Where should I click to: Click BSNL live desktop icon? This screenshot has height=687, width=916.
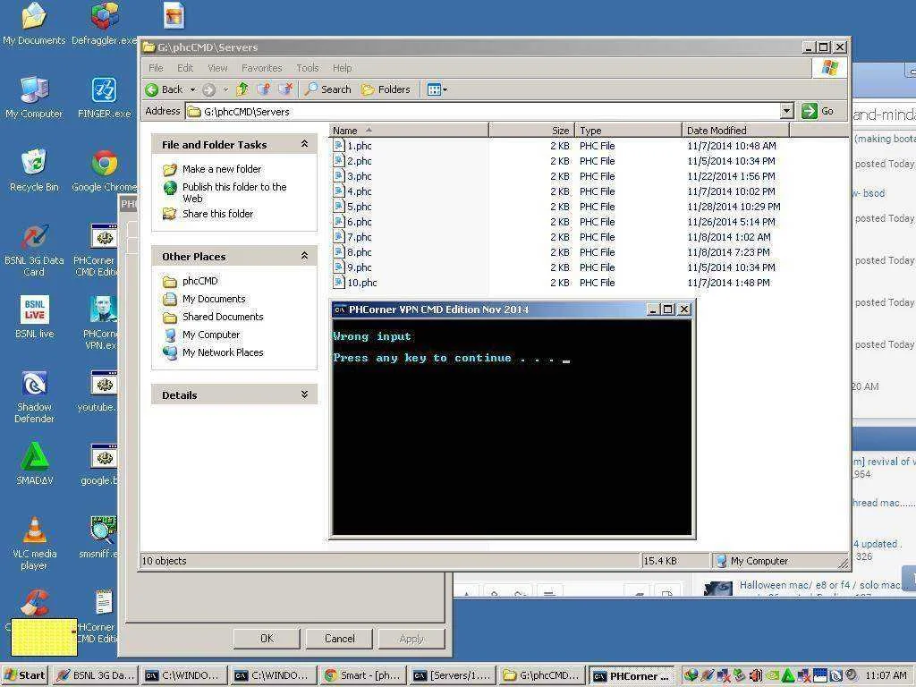pos(34,317)
